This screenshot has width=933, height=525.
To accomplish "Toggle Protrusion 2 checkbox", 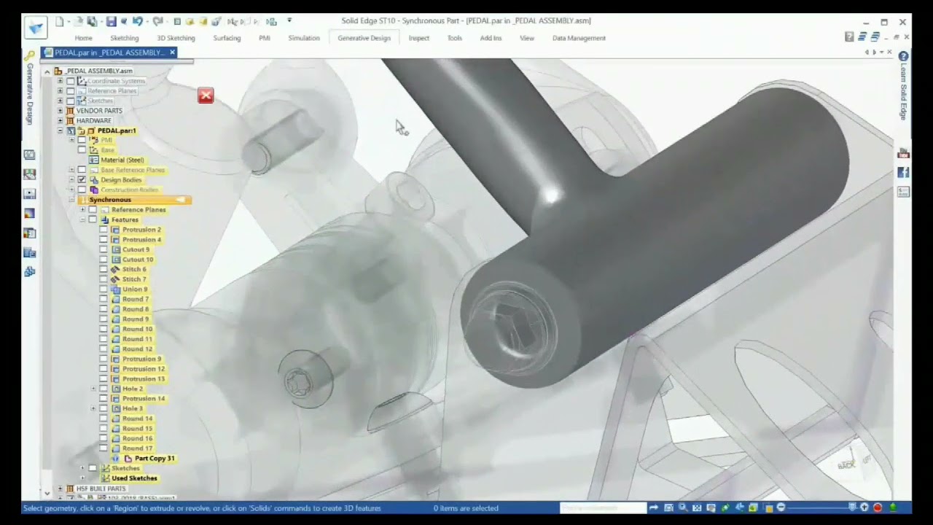I will [104, 230].
